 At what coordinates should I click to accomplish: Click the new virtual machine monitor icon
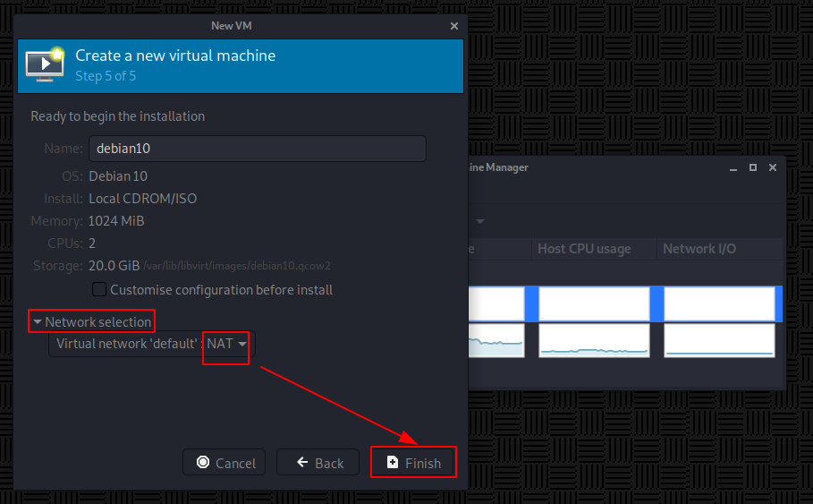click(45, 64)
